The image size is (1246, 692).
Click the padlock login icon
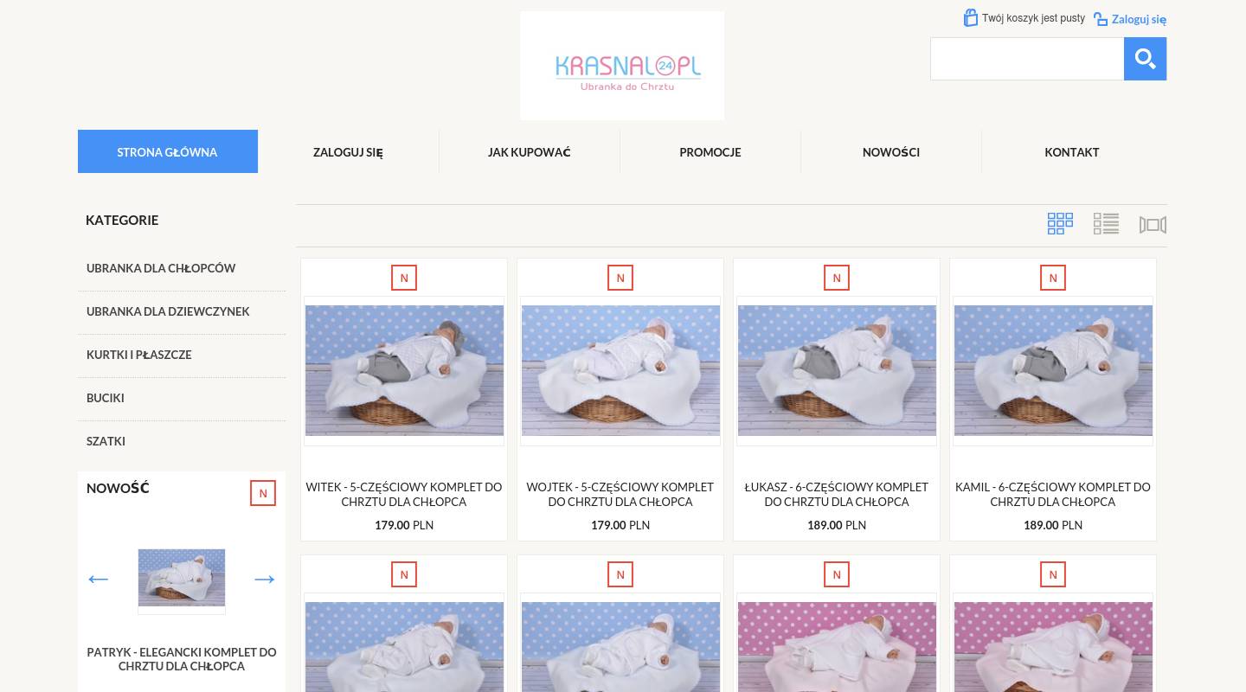tap(1101, 19)
